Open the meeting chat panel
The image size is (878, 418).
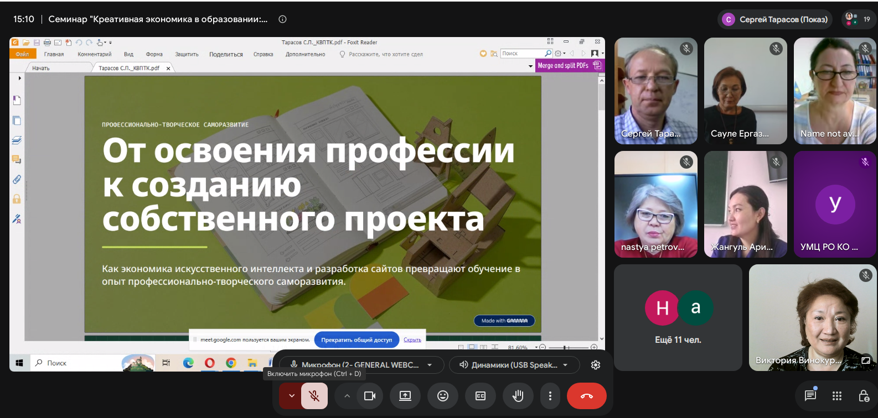tap(810, 395)
